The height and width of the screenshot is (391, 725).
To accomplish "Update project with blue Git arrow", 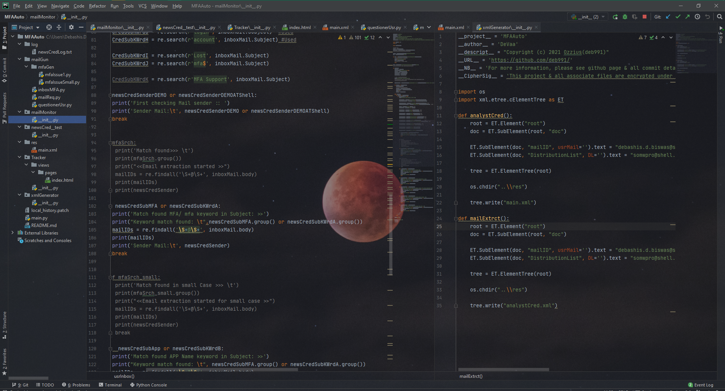I will 668,17.
